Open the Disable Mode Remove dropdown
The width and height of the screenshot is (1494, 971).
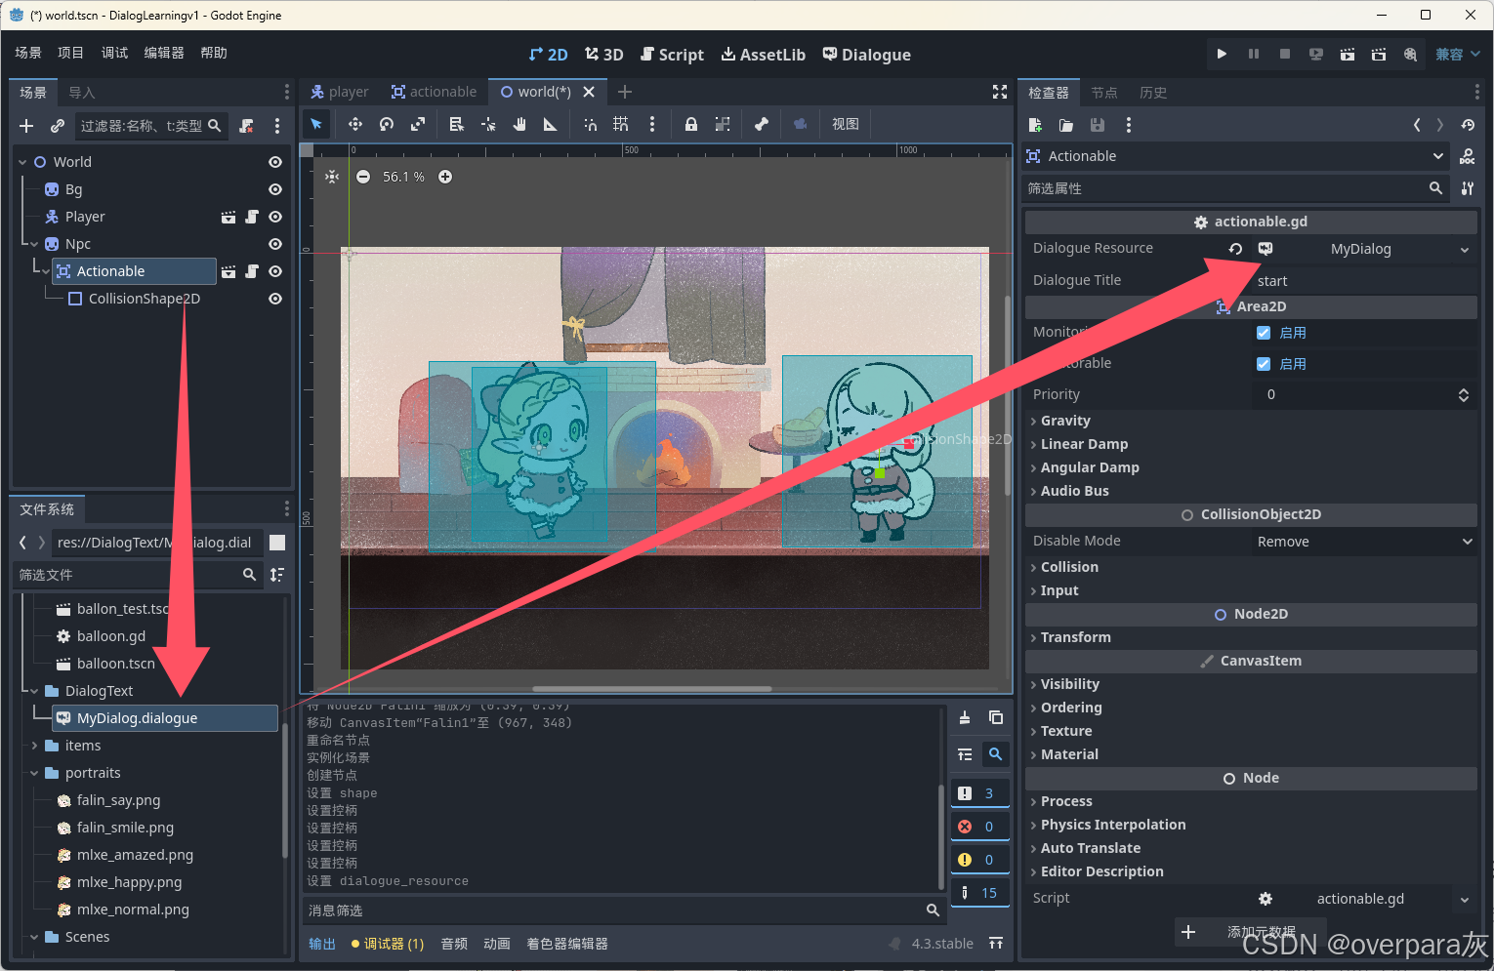pos(1364,542)
